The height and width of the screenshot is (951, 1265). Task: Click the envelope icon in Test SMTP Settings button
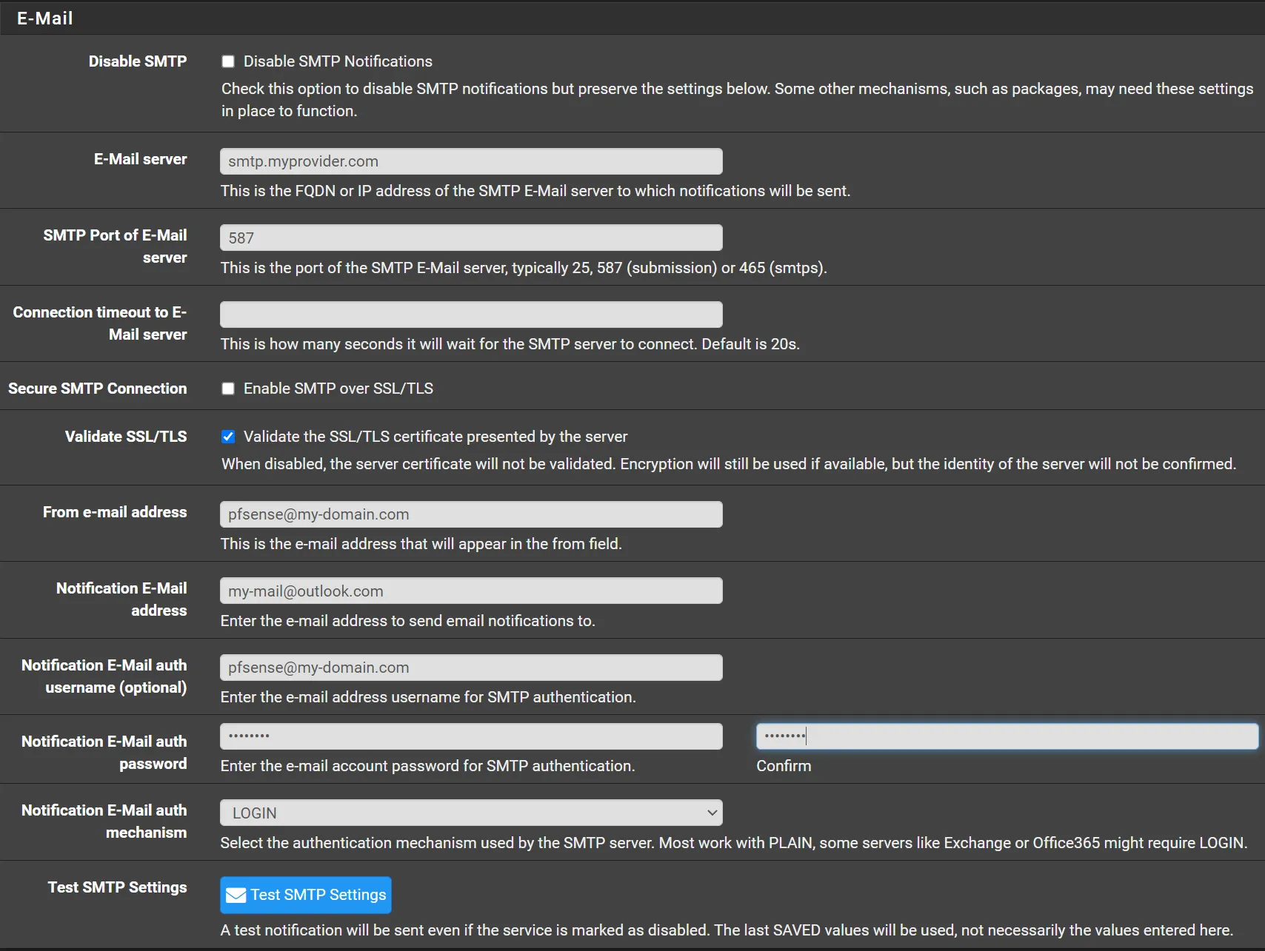point(235,895)
